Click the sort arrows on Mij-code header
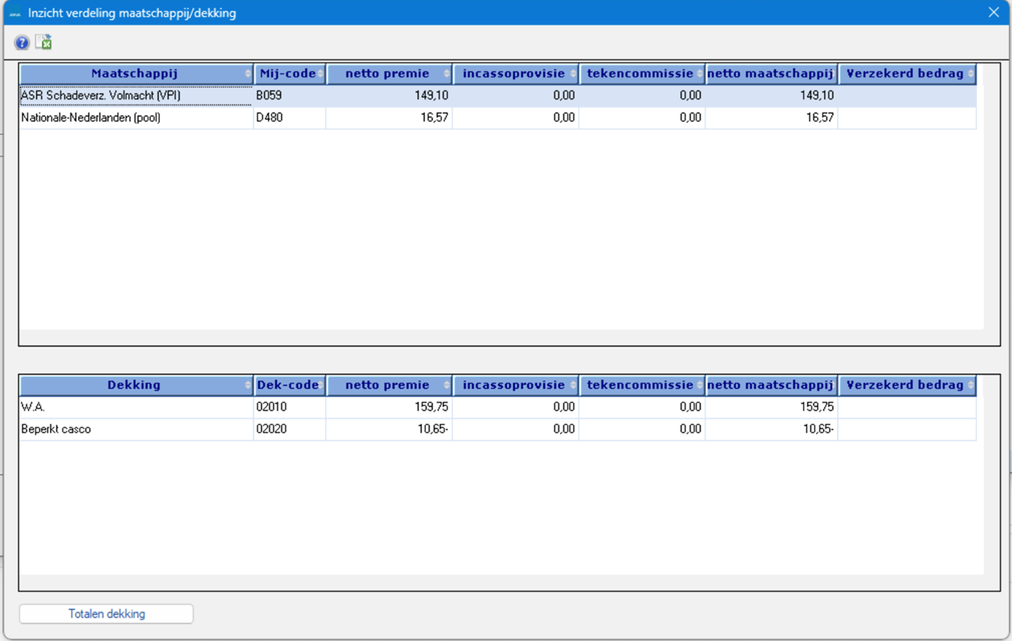This screenshot has width=1012, height=641. pos(321,74)
